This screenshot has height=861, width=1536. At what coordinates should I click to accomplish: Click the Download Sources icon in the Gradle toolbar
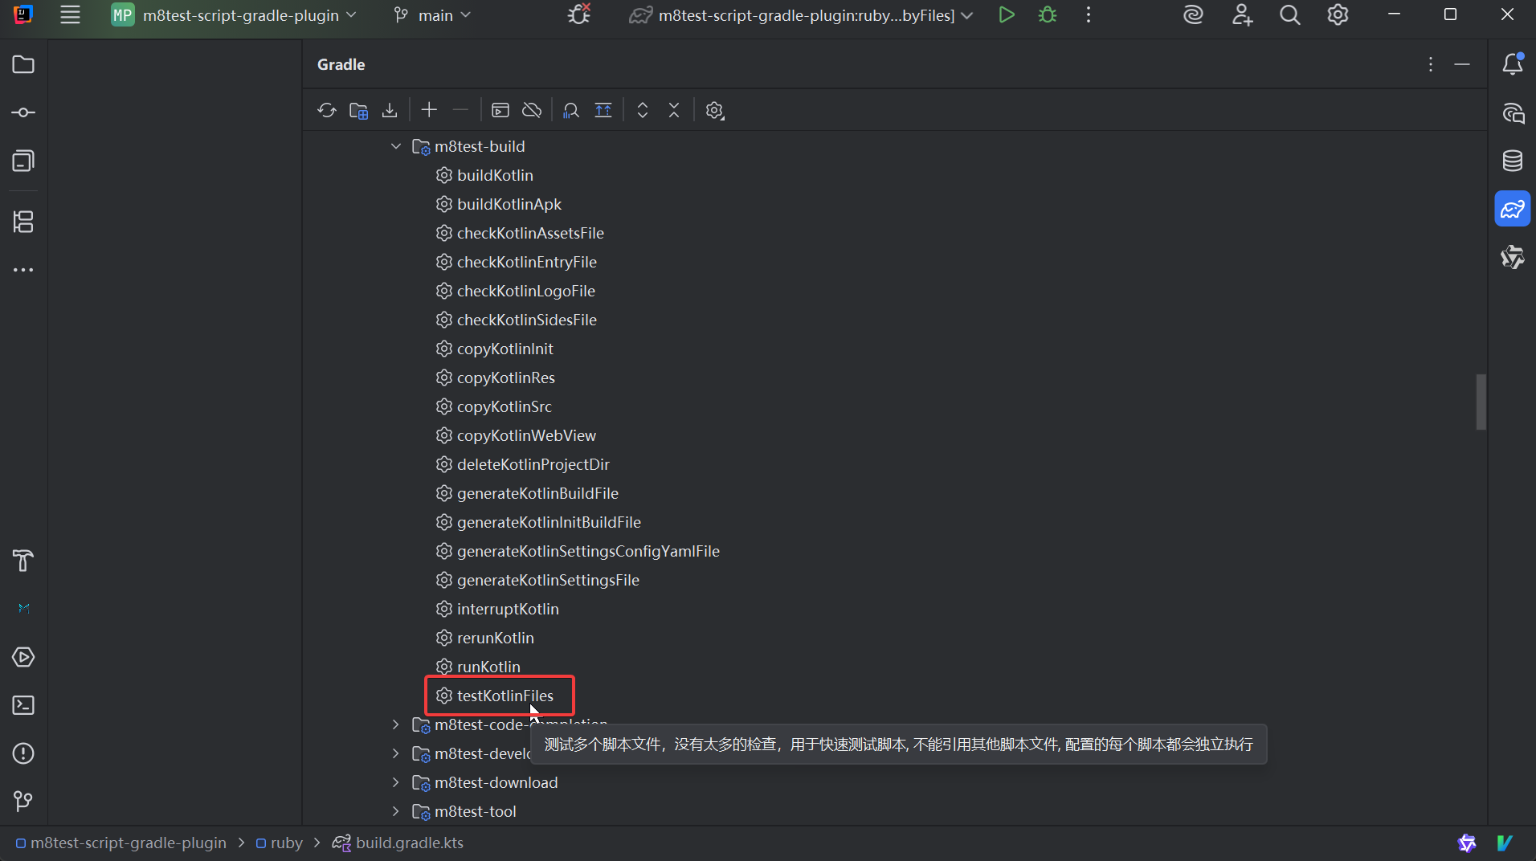[390, 110]
